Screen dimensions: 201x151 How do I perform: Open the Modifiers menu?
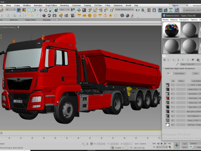(x=27, y=5)
